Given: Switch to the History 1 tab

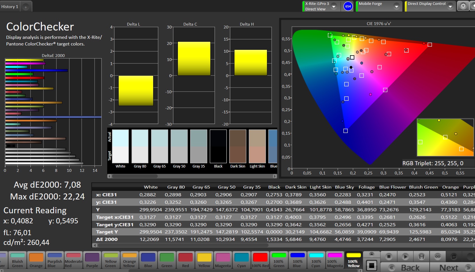Looking at the screenshot, I should tap(10, 7).
